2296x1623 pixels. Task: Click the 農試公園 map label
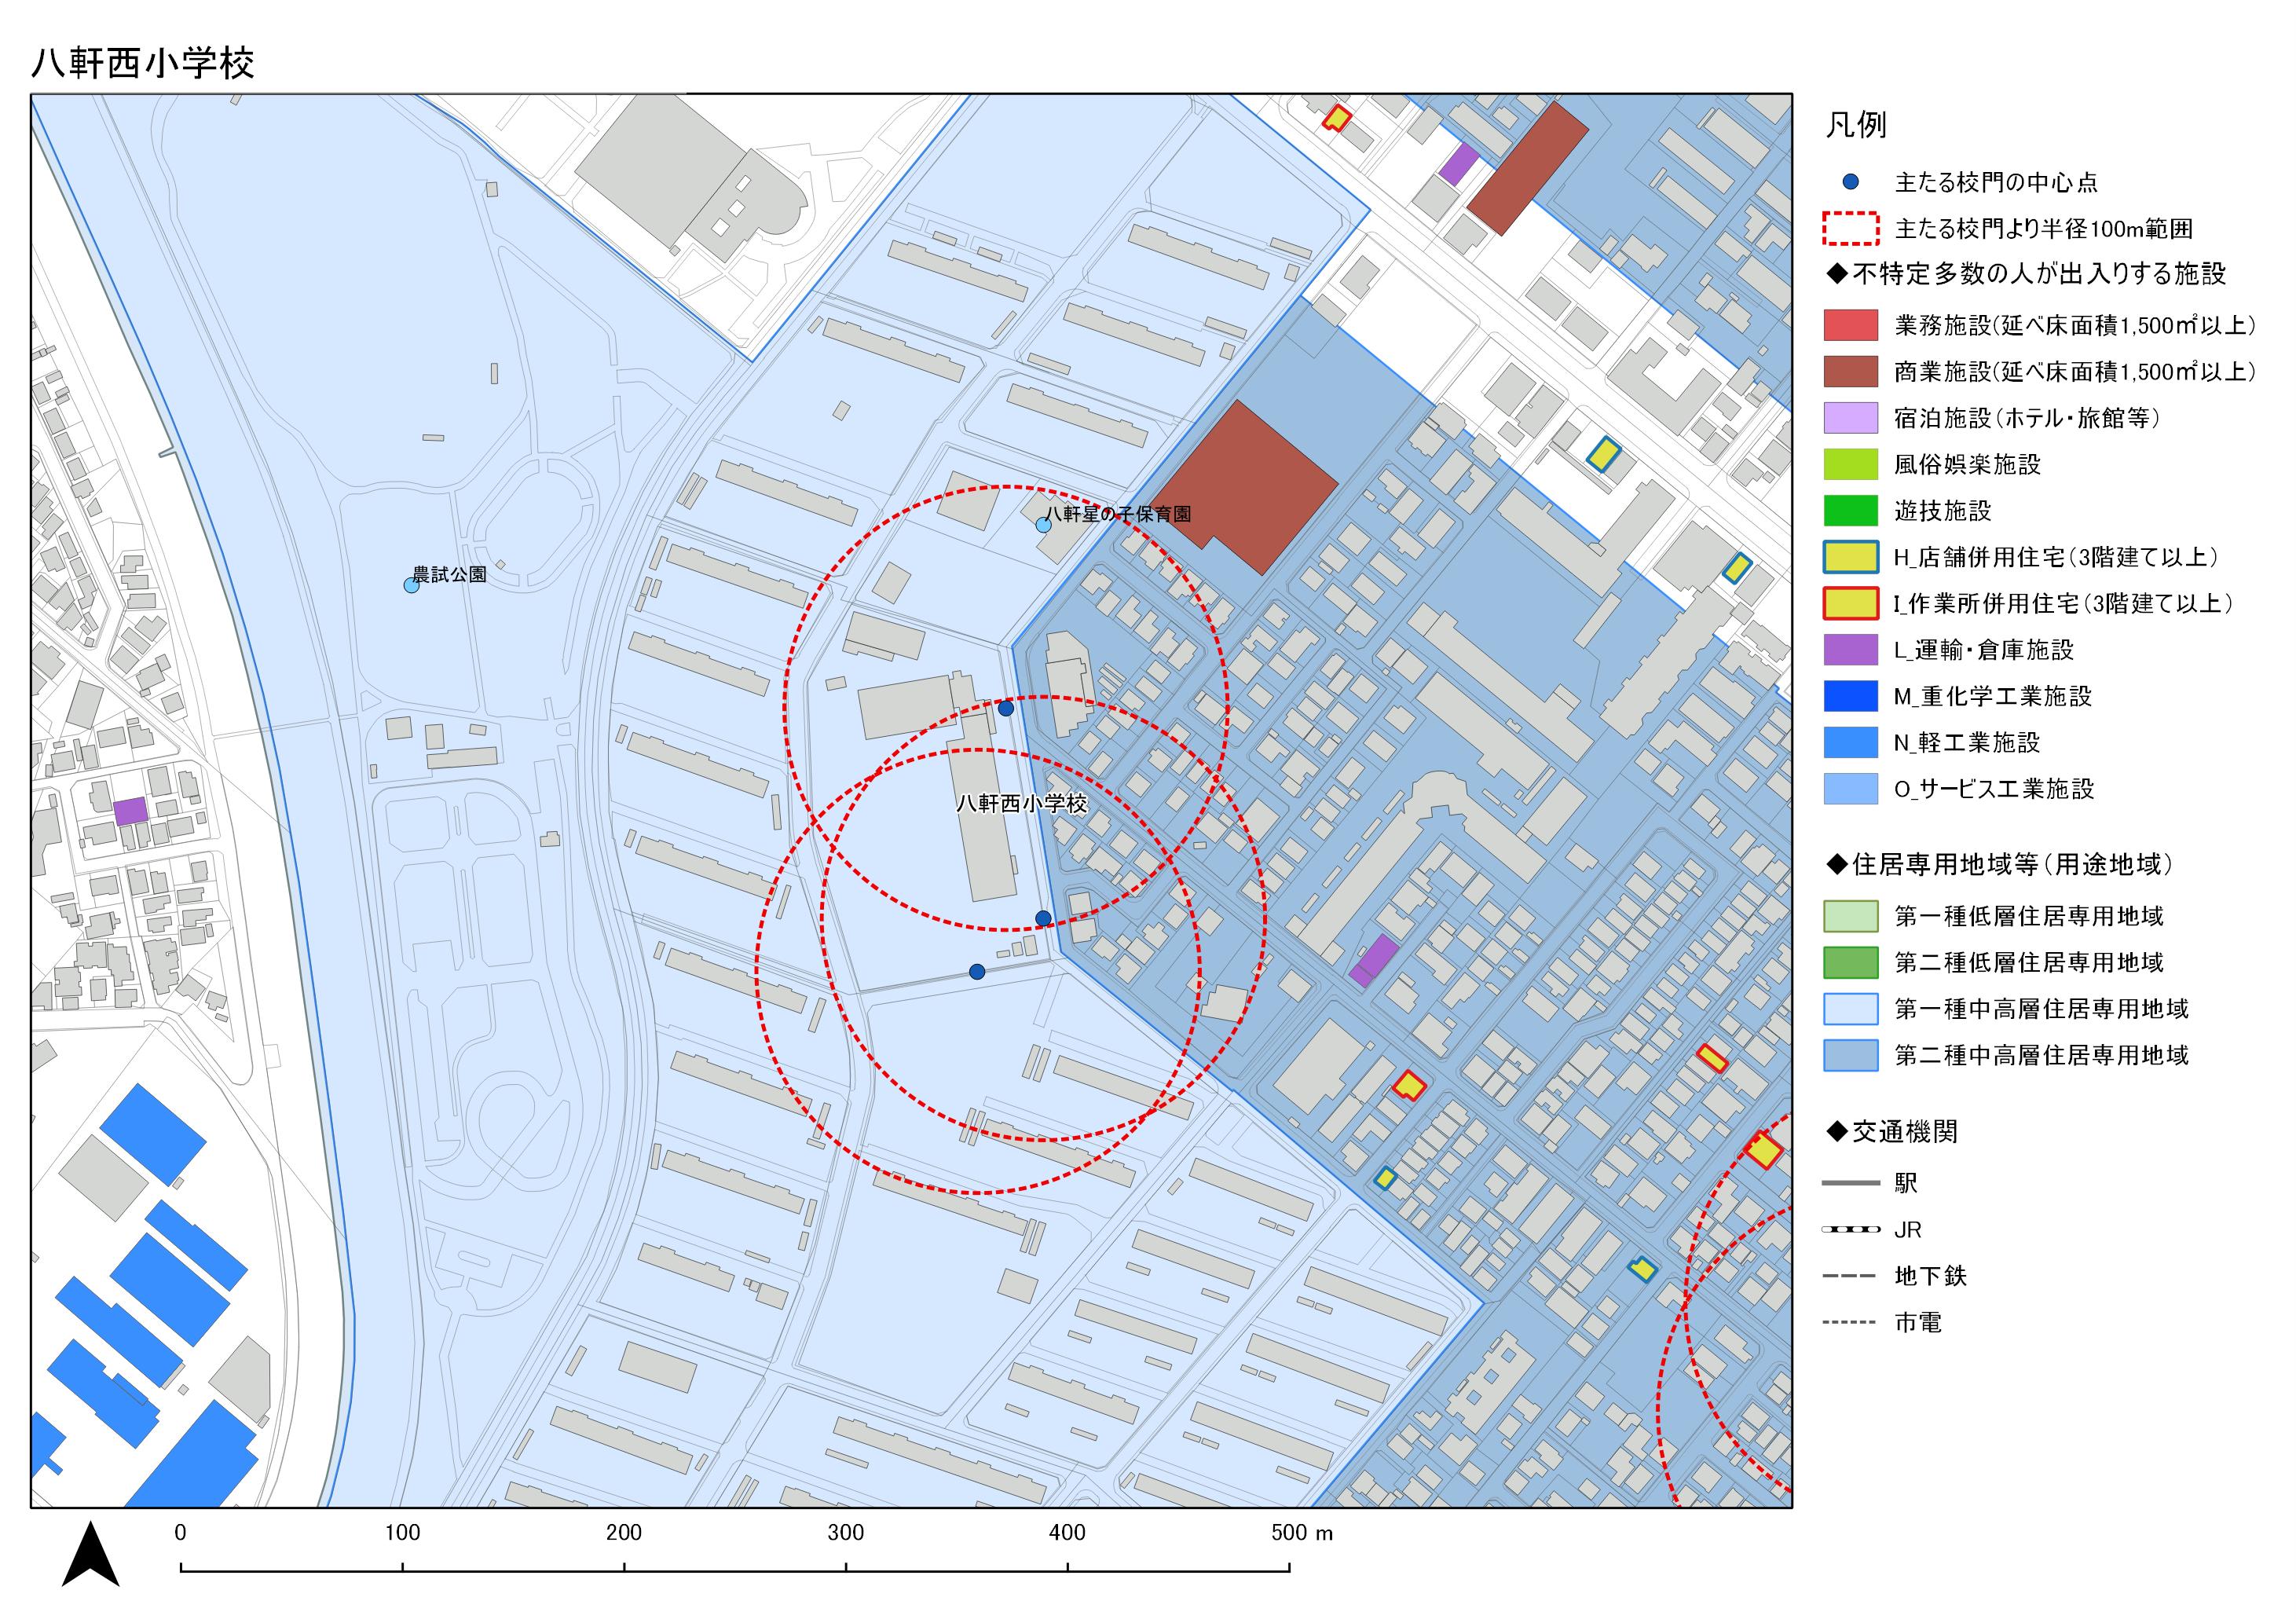click(x=450, y=575)
